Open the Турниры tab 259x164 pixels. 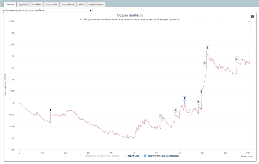[x=23, y=4]
